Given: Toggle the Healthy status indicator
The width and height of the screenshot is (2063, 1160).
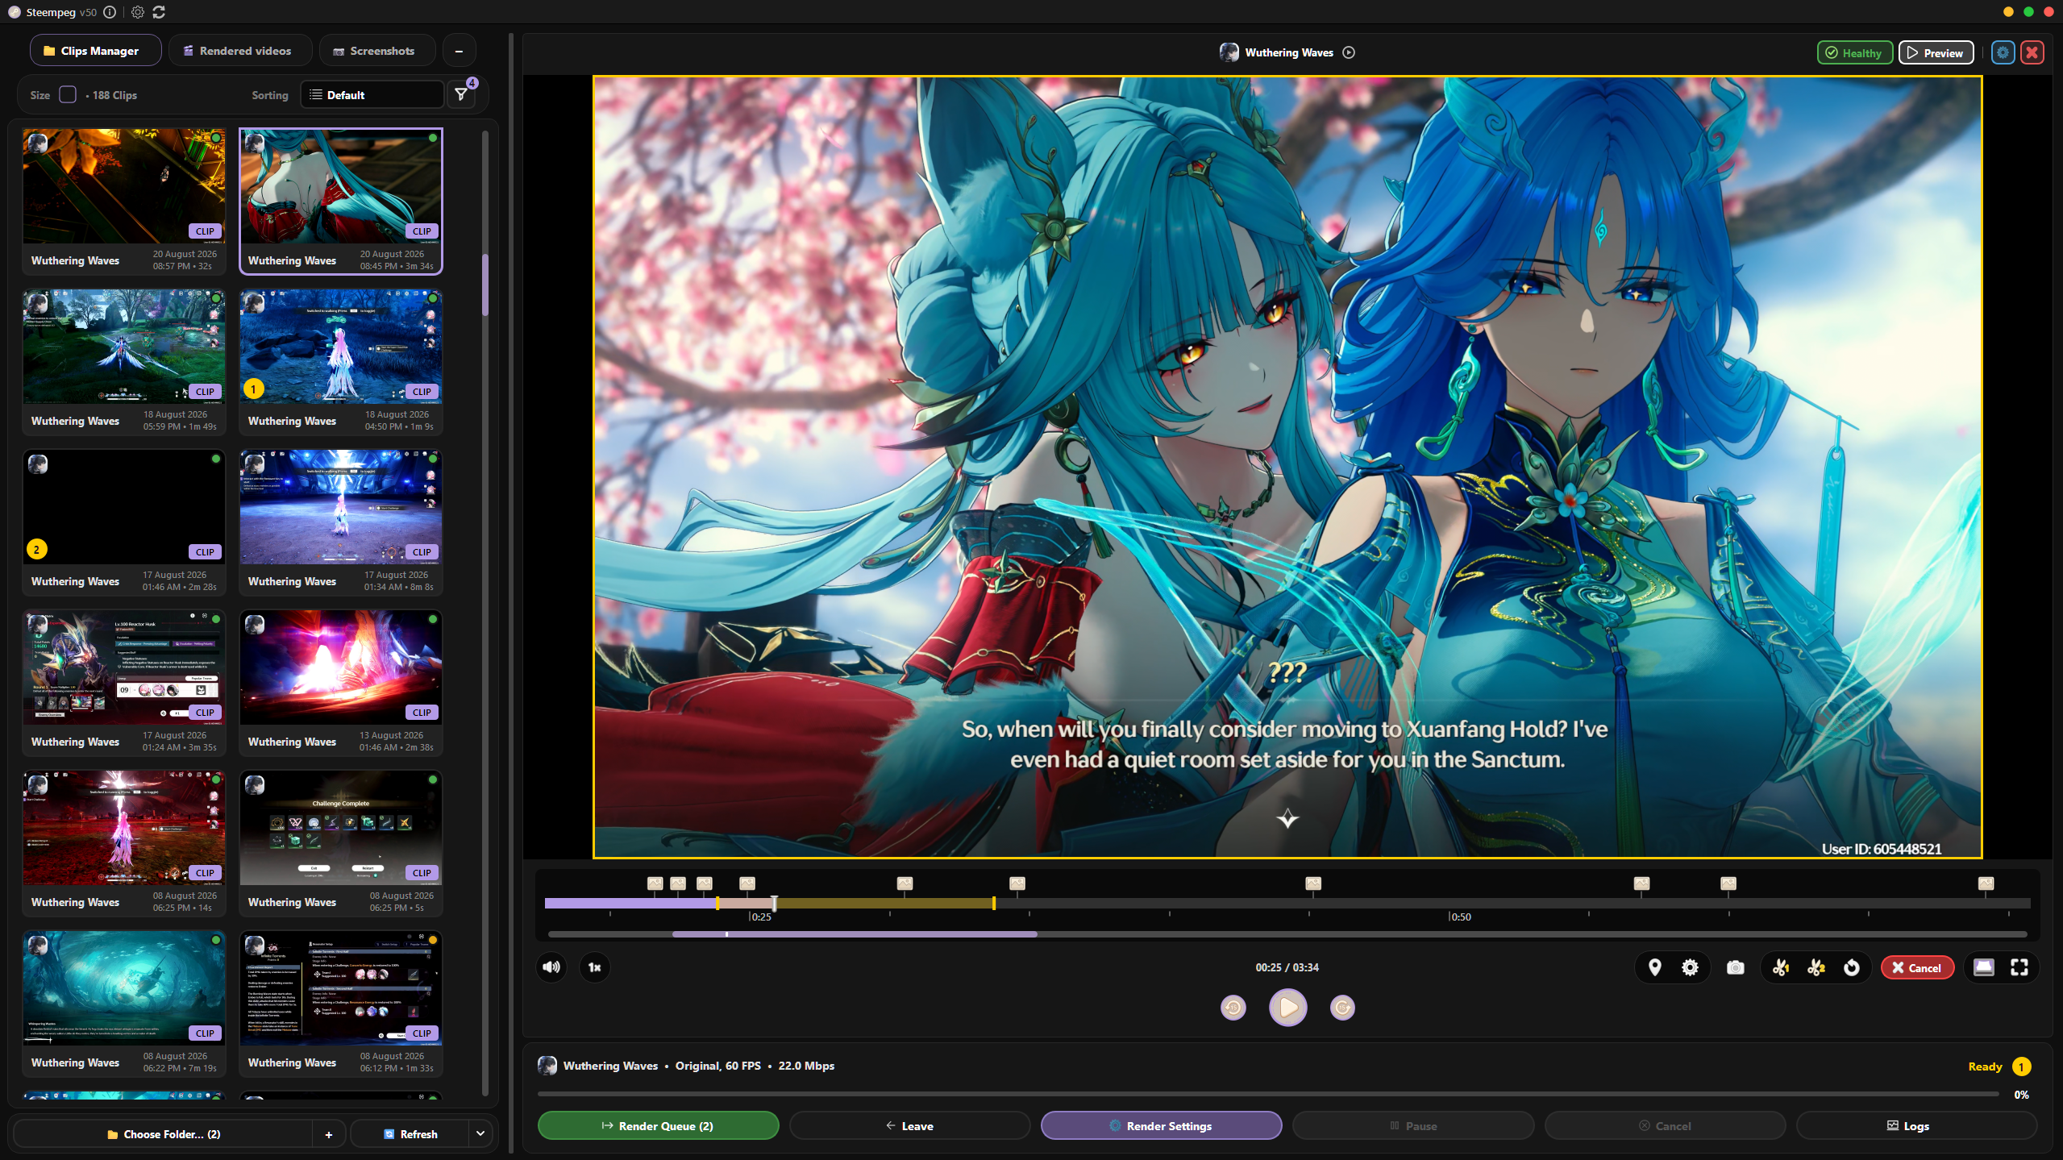Looking at the screenshot, I should (x=1854, y=52).
